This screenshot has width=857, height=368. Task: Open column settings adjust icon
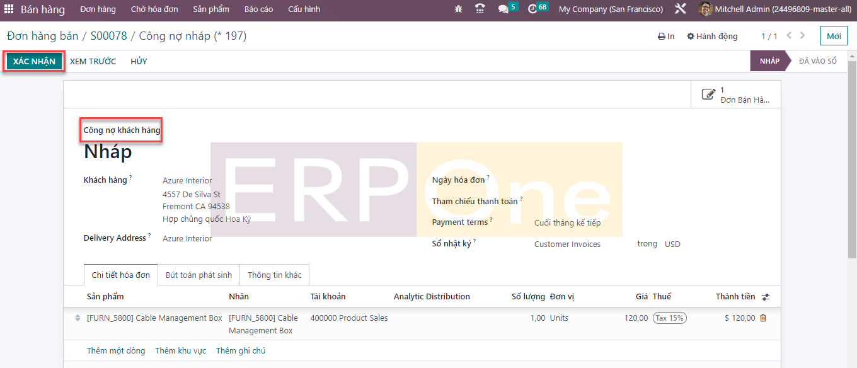766,297
